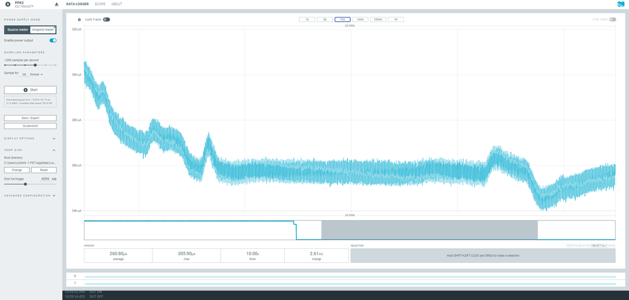Click the Screenshot button
Screen dimensions: 629x300
(x=30, y=126)
